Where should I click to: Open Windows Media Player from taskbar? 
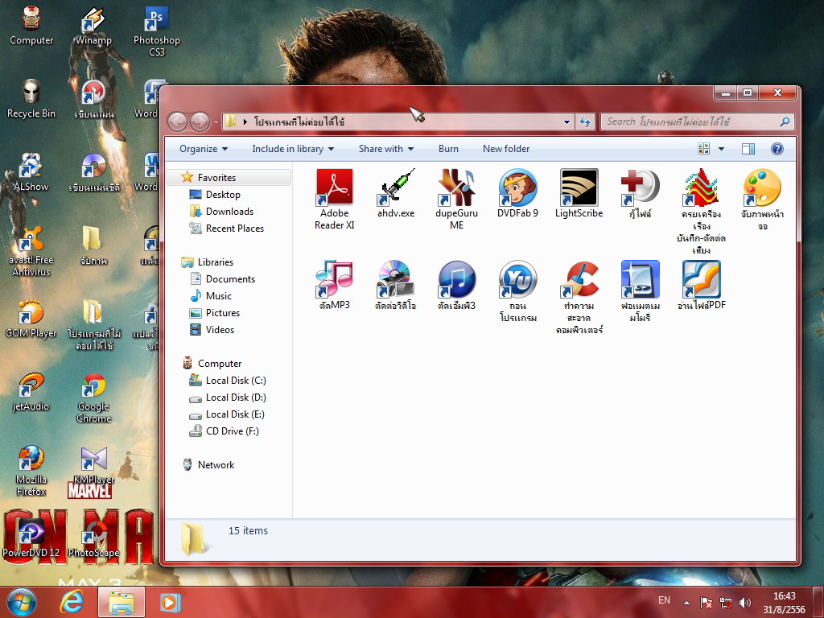click(169, 602)
